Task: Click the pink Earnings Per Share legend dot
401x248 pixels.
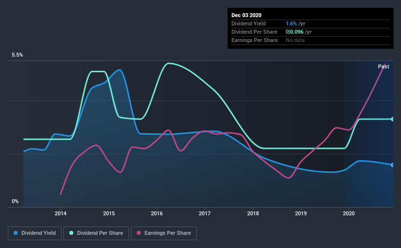Action: click(139, 233)
